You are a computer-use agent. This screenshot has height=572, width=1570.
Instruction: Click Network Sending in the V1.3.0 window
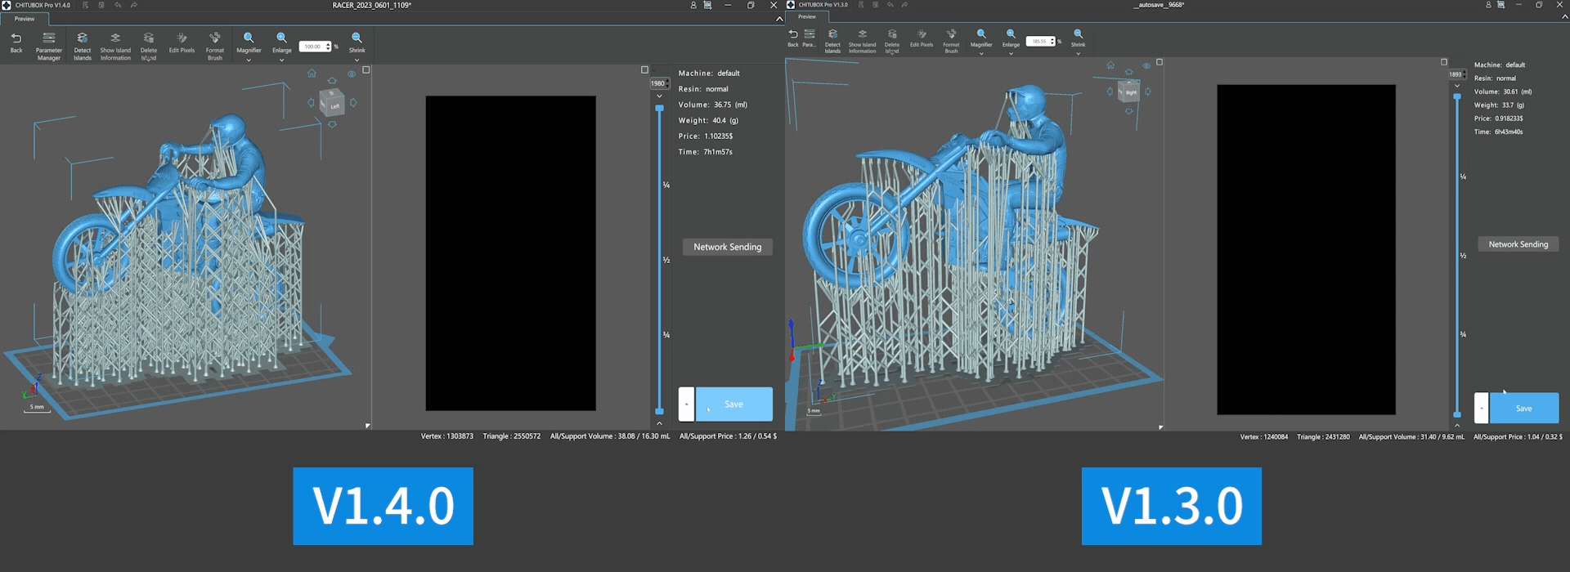click(x=1518, y=244)
